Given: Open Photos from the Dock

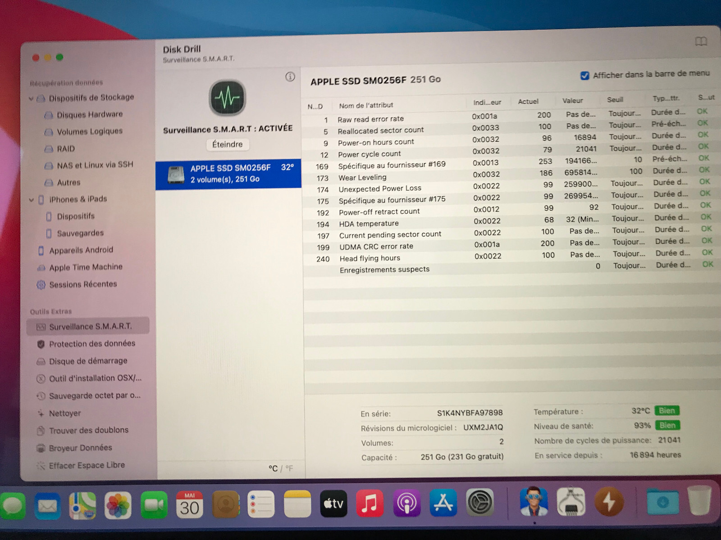Looking at the screenshot, I should [x=118, y=505].
